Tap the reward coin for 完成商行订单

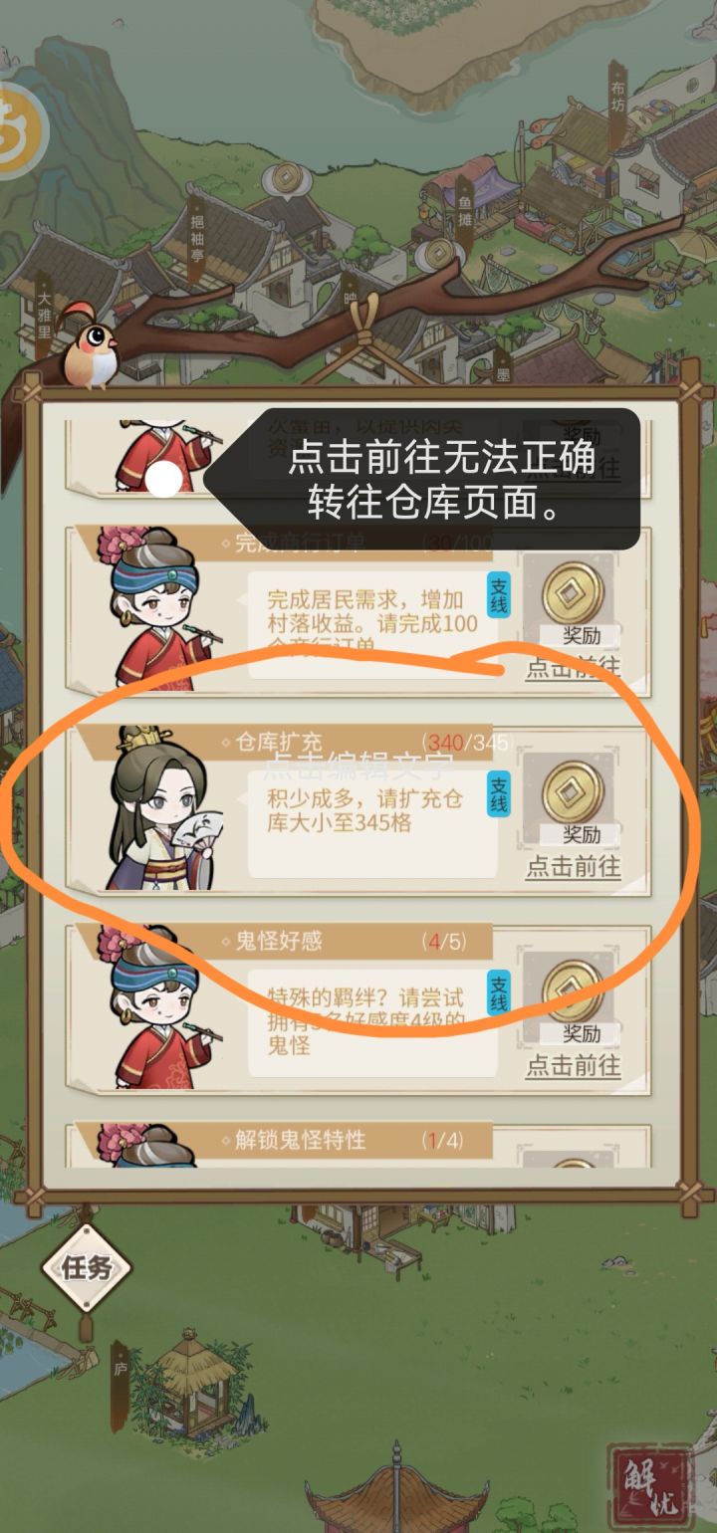[x=572, y=592]
